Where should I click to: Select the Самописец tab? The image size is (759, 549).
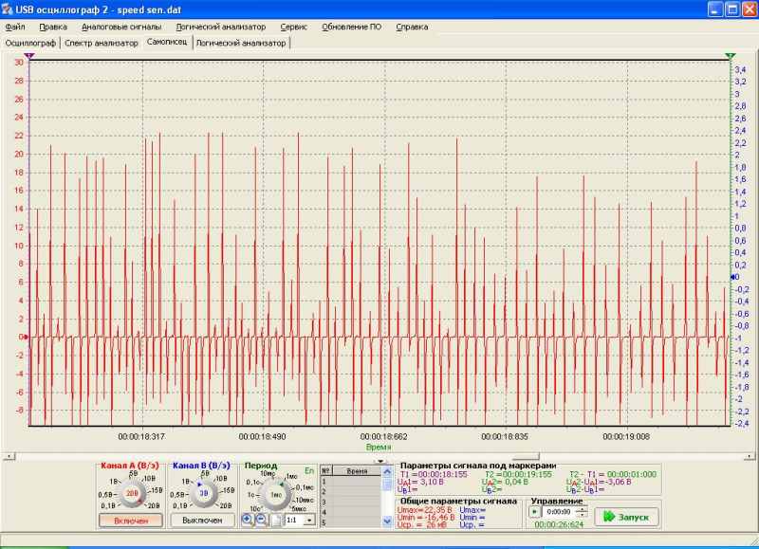tap(167, 42)
